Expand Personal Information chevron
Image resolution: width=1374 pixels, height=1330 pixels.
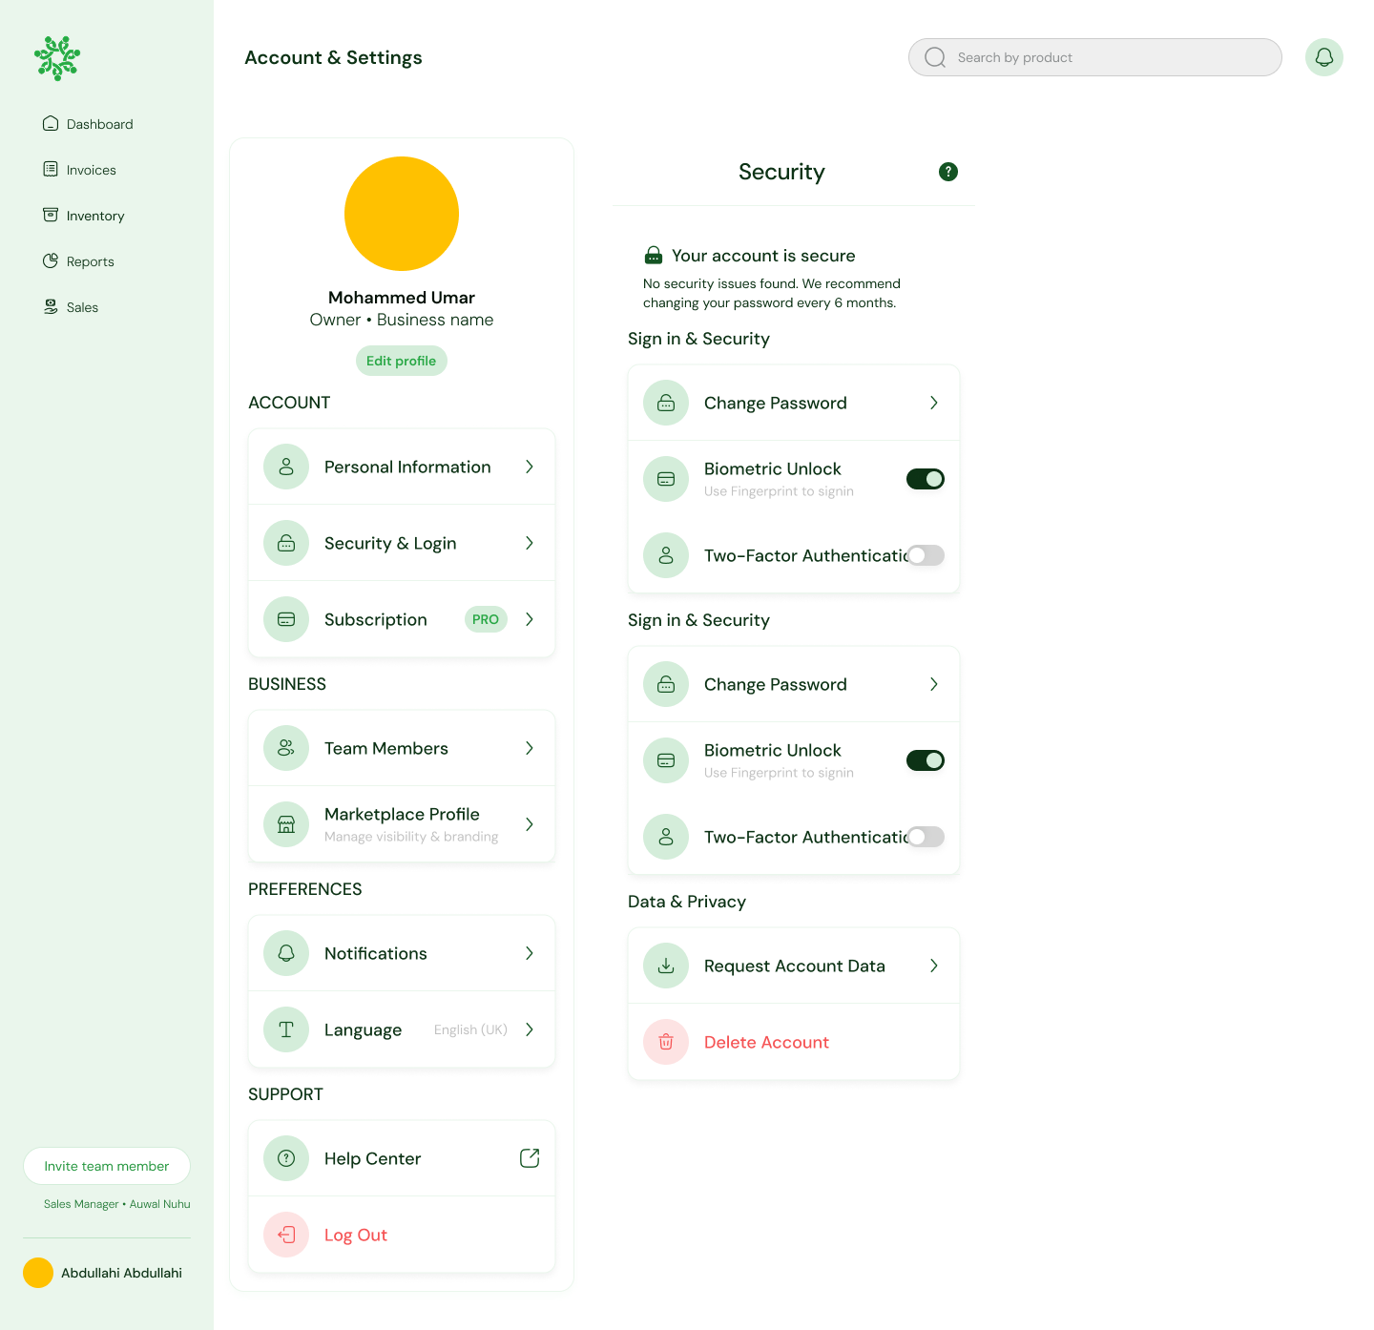click(530, 467)
